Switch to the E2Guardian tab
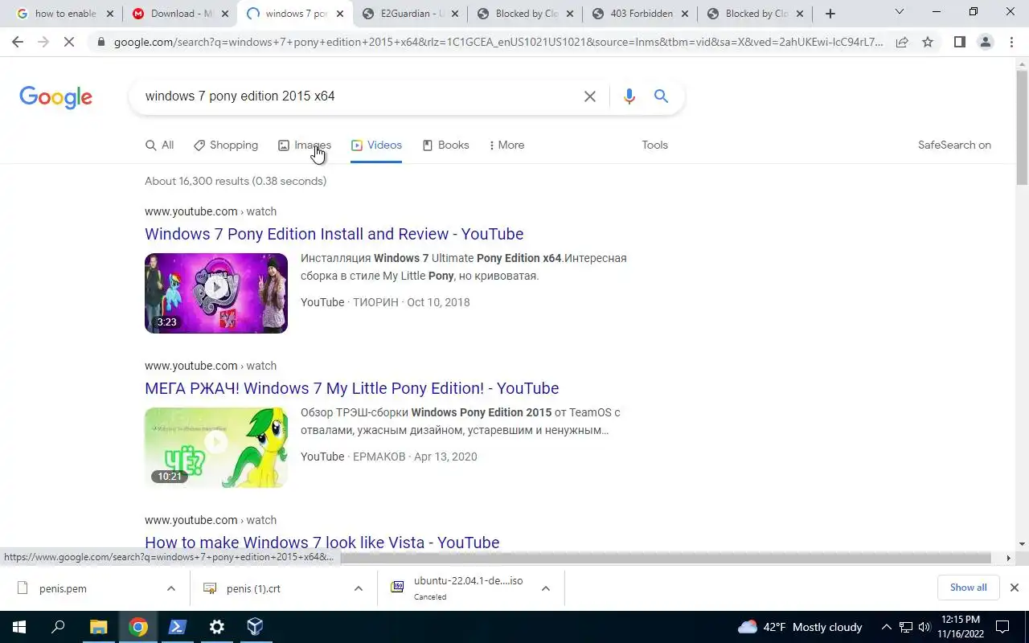 click(x=410, y=14)
